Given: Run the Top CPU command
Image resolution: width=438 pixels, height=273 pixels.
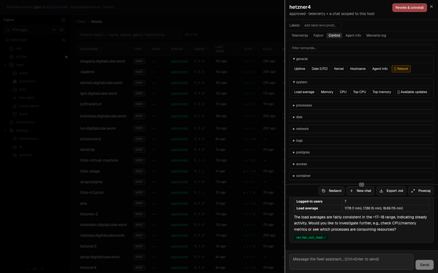Looking at the screenshot, I should (359, 92).
